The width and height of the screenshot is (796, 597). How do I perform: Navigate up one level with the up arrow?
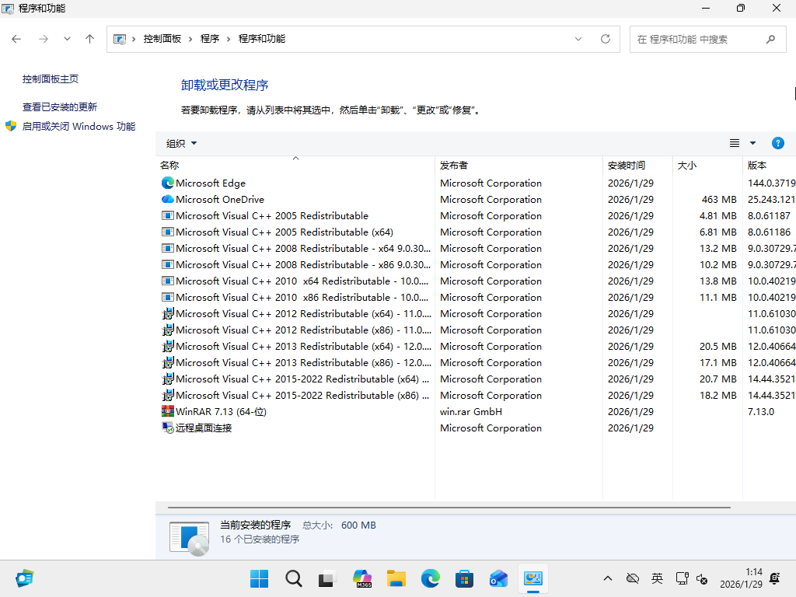89,38
